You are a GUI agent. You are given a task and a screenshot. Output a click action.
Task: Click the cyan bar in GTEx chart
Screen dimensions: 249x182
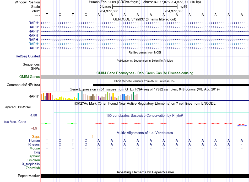coord(78,96)
